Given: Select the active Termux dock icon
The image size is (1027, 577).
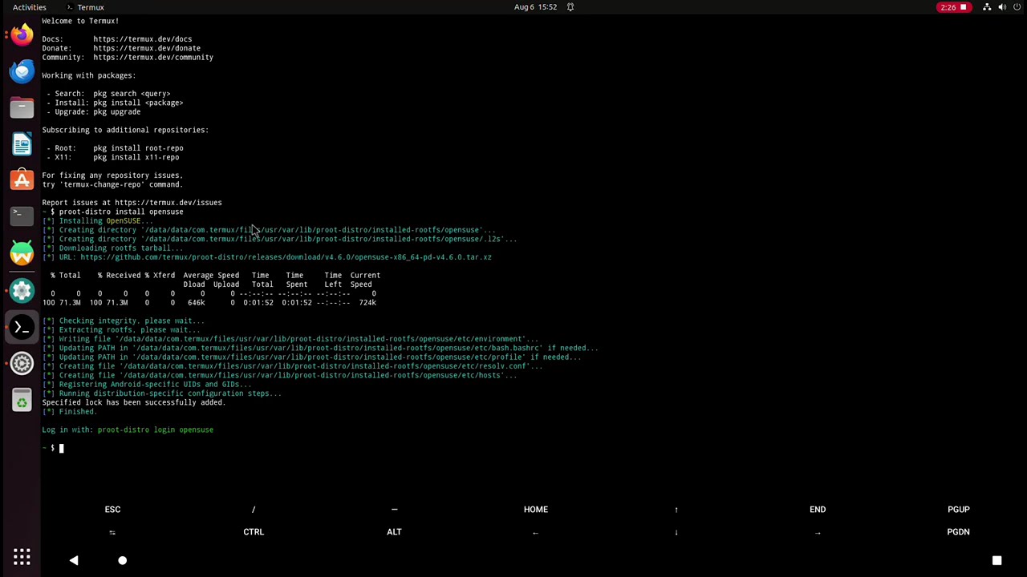Looking at the screenshot, I should [x=22, y=327].
